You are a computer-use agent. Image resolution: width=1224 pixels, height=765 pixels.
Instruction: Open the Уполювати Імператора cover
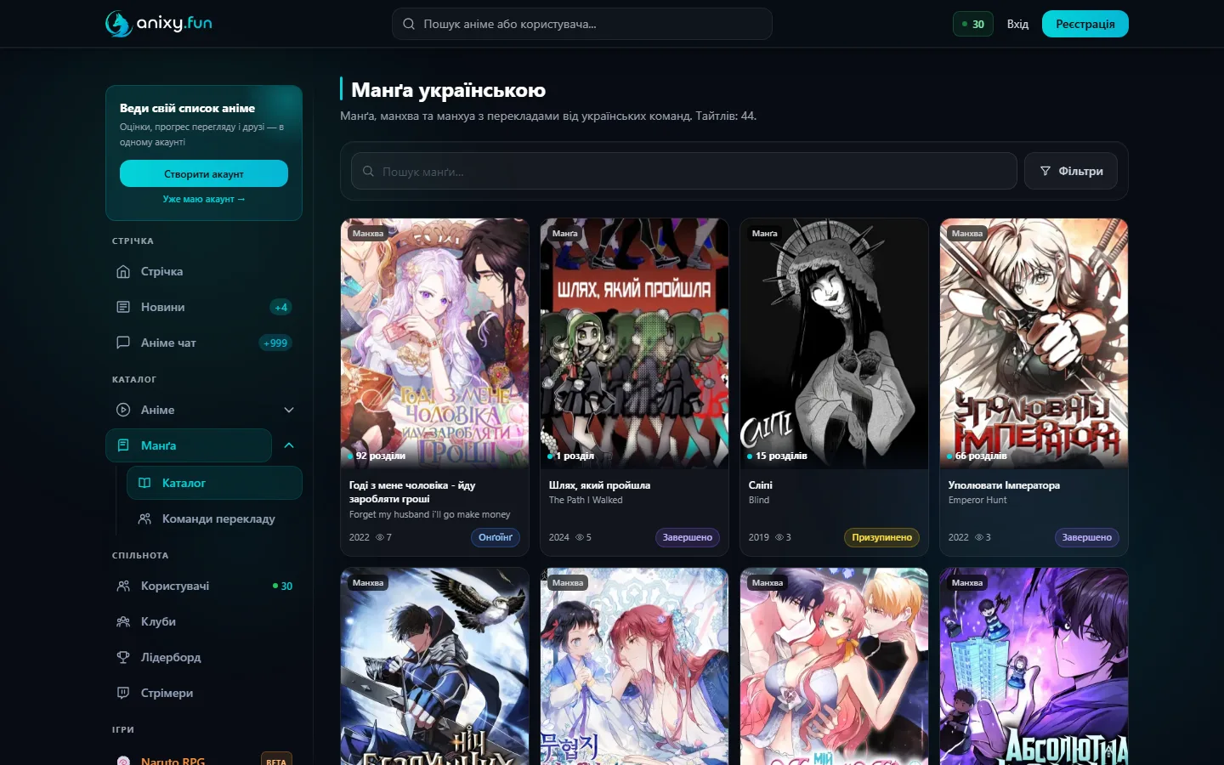pos(1034,343)
